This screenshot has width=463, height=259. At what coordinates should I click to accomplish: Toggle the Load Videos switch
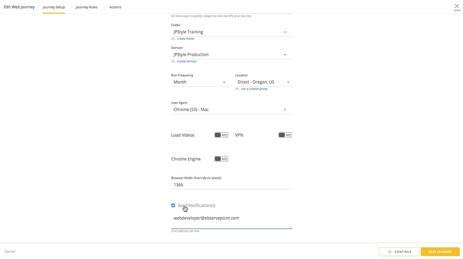point(221,135)
